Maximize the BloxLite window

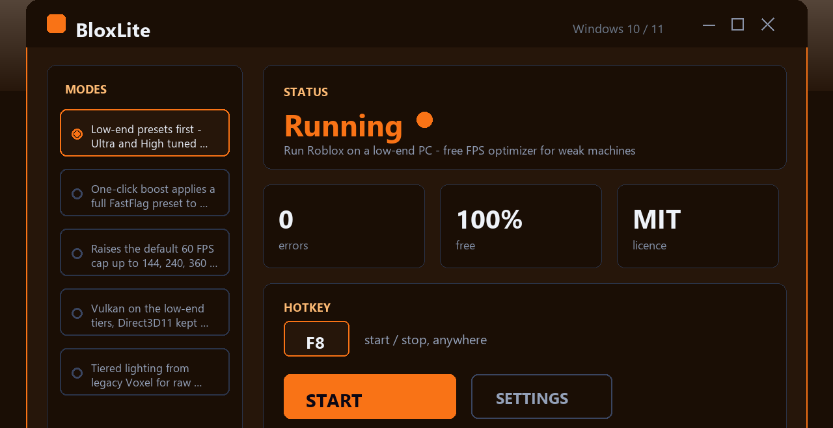click(737, 25)
